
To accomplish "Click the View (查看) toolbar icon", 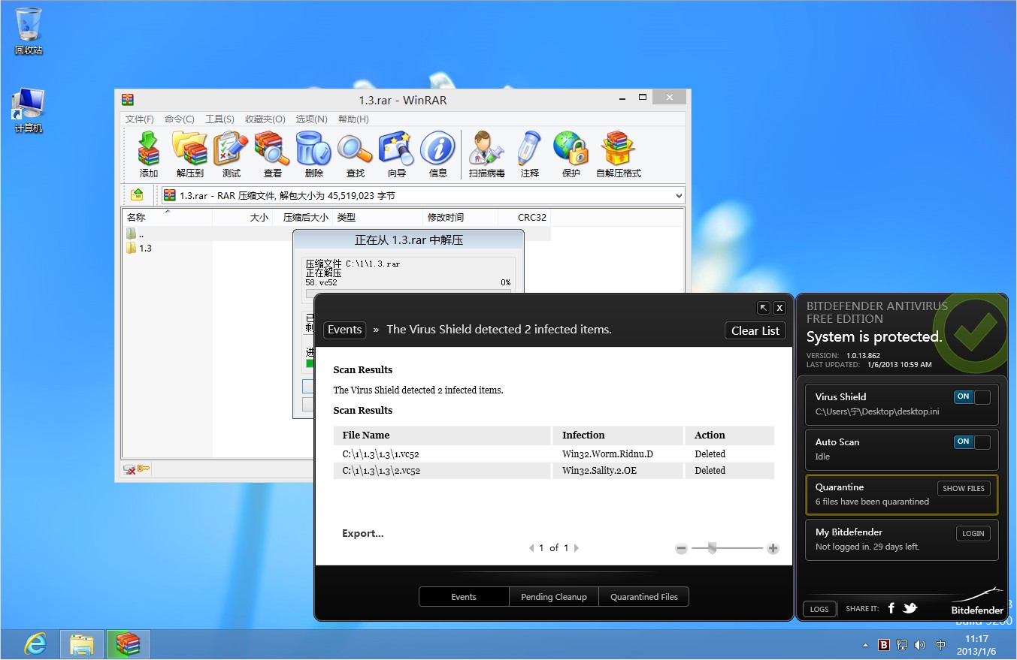I will coord(272,154).
